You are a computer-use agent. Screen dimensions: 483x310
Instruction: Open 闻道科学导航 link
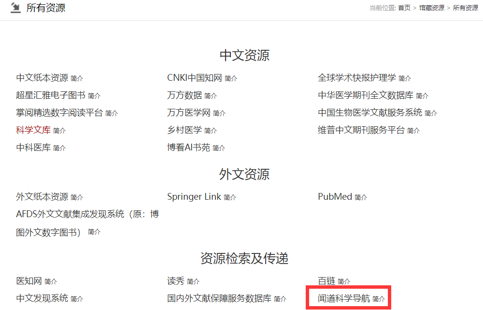(343, 298)
